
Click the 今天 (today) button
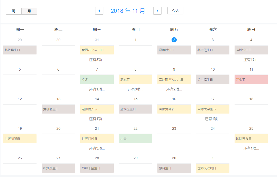[x=175, y=11]
